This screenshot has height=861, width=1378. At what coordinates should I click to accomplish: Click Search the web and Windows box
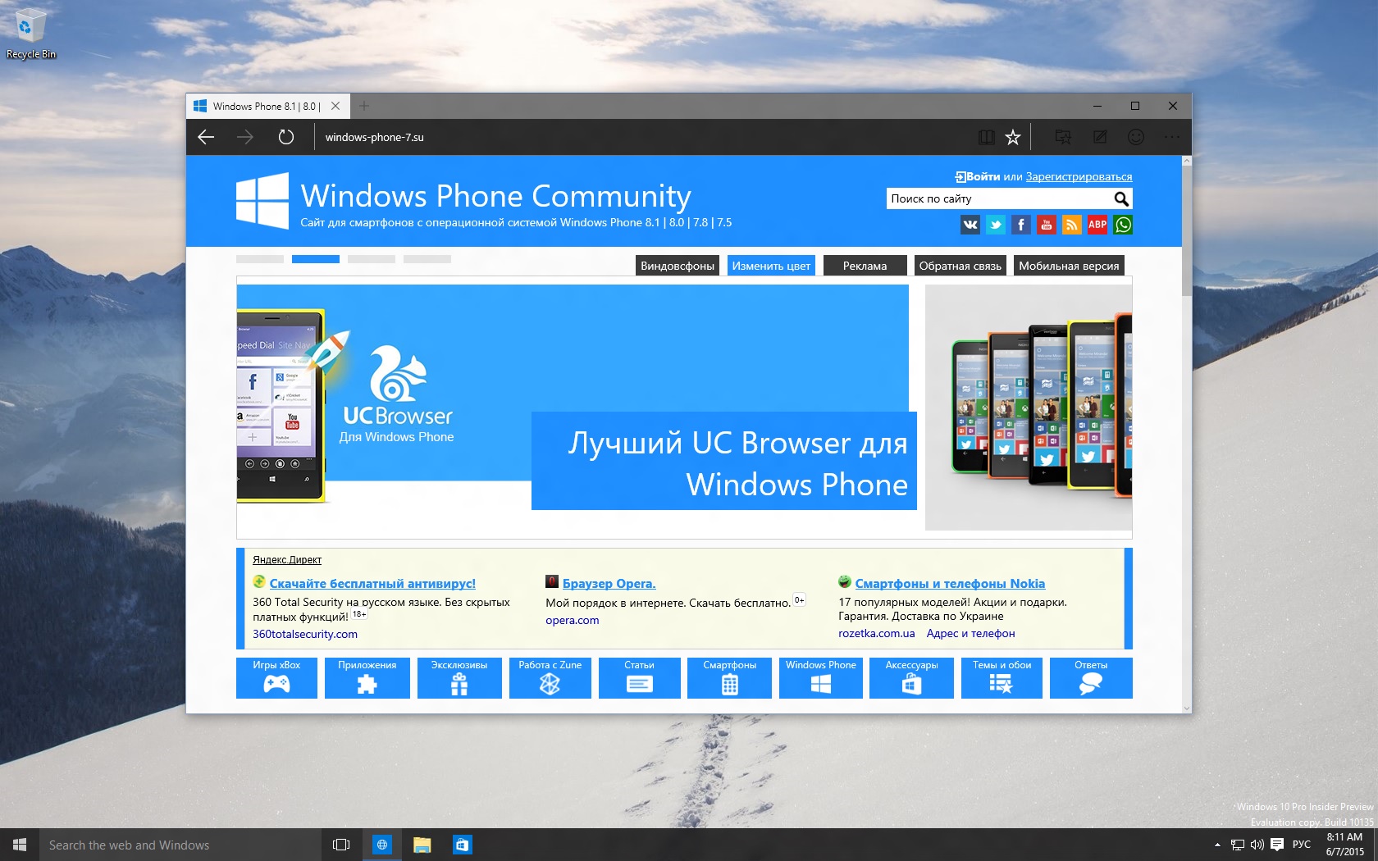(x=180, y=845)
